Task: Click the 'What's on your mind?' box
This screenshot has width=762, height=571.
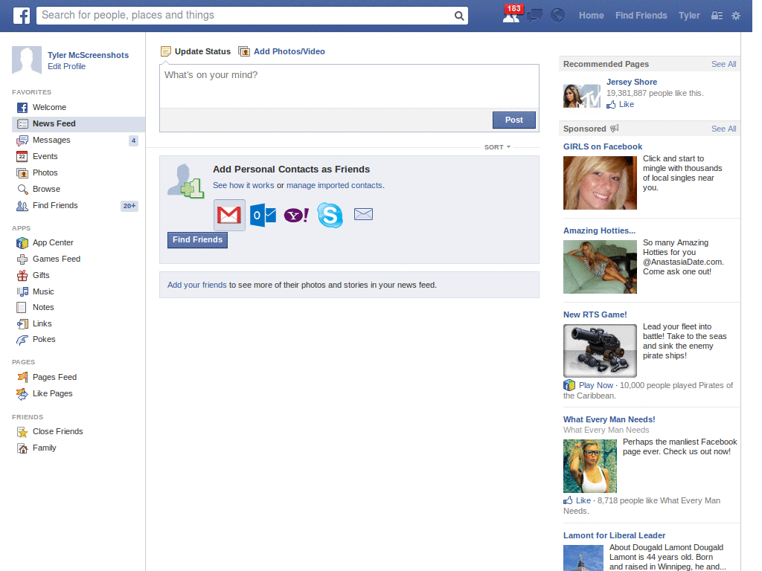Action: [349, 86]
